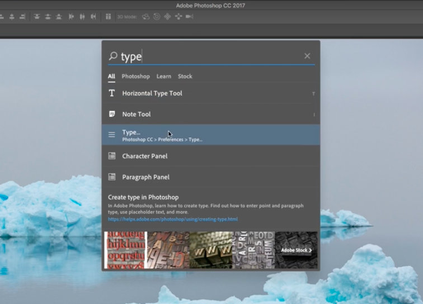
Task: Click Distribute right edges icon
Action: click(93, 17)
